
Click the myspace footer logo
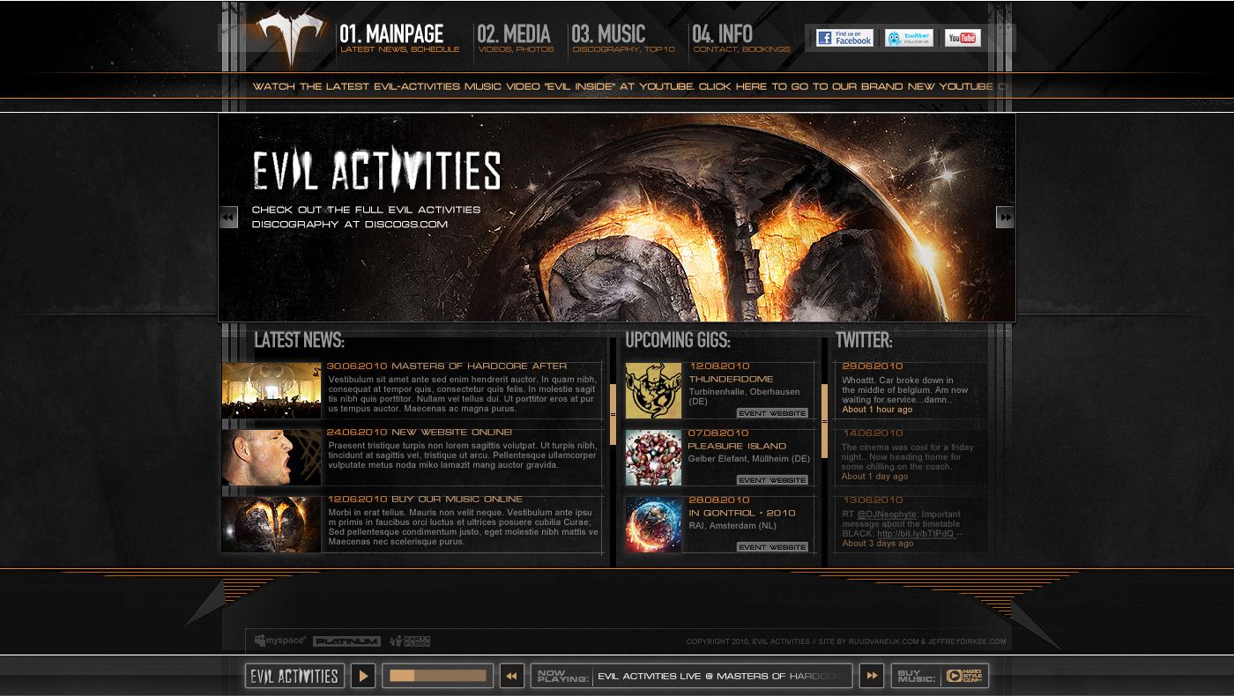click(x=280, y=640)
